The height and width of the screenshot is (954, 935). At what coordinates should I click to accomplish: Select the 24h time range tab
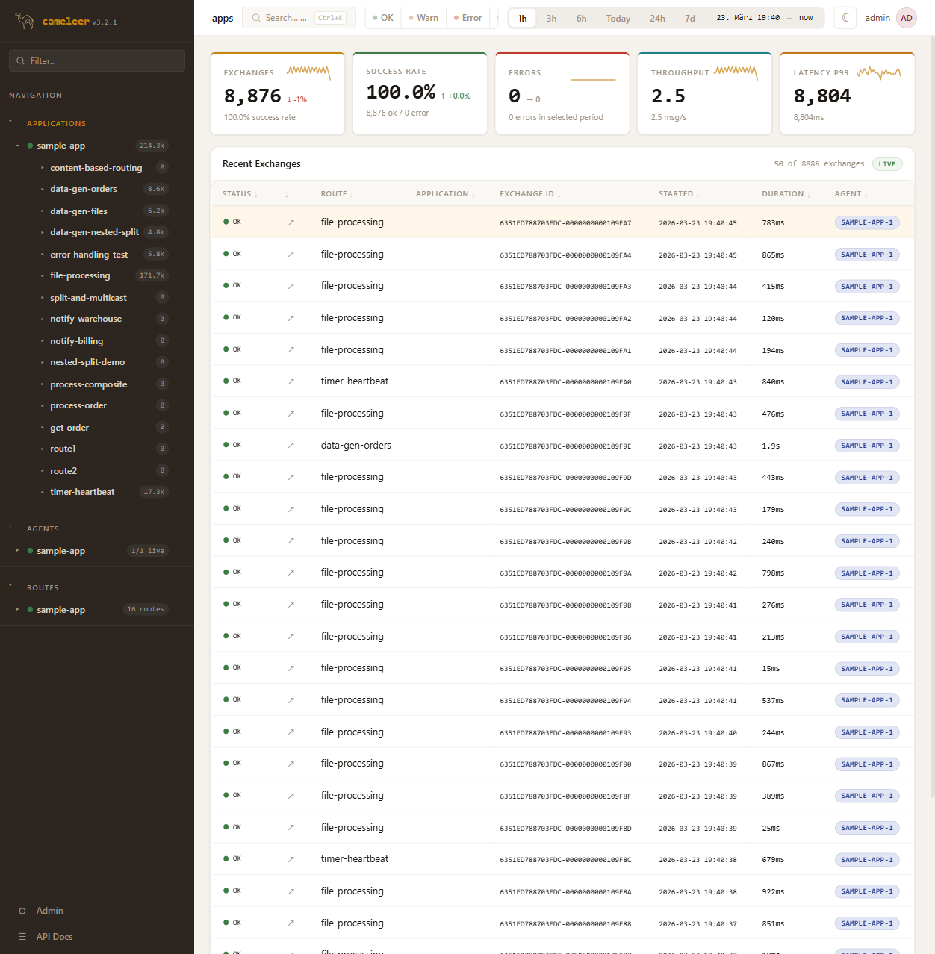point(657,19)
